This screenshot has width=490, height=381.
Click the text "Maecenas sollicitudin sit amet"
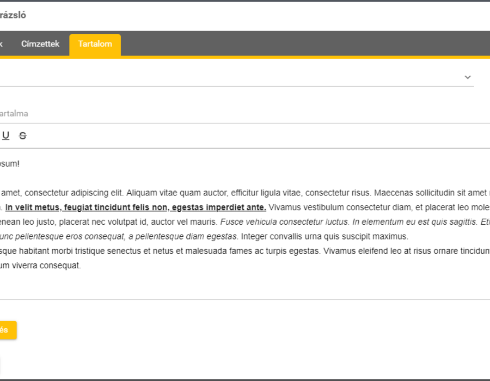430,193
